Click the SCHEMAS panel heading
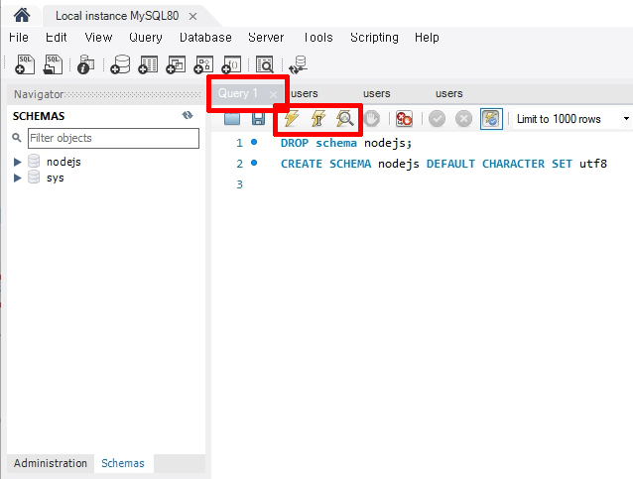 pyautogui.click(x=39, y=116)
